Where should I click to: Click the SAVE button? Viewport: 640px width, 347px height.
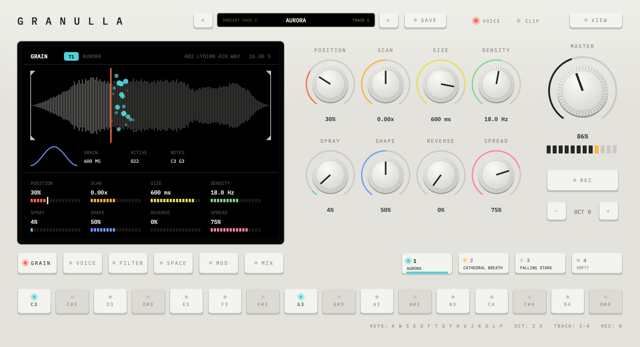[425, 20]
